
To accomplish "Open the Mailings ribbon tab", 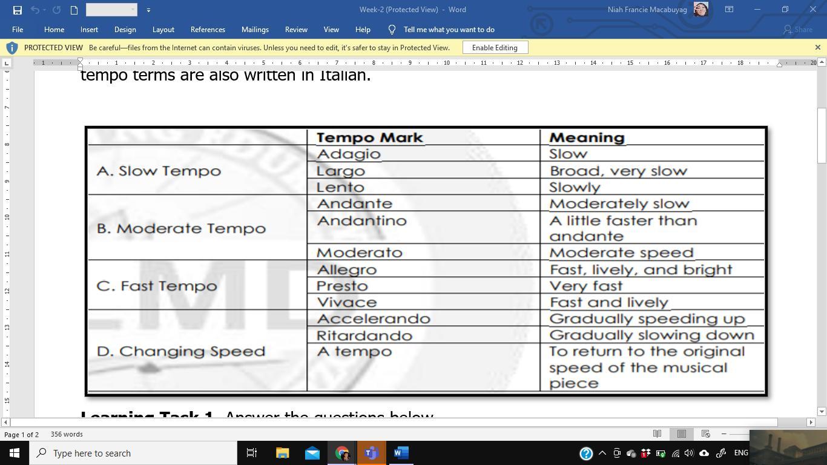I will (255, 29).
